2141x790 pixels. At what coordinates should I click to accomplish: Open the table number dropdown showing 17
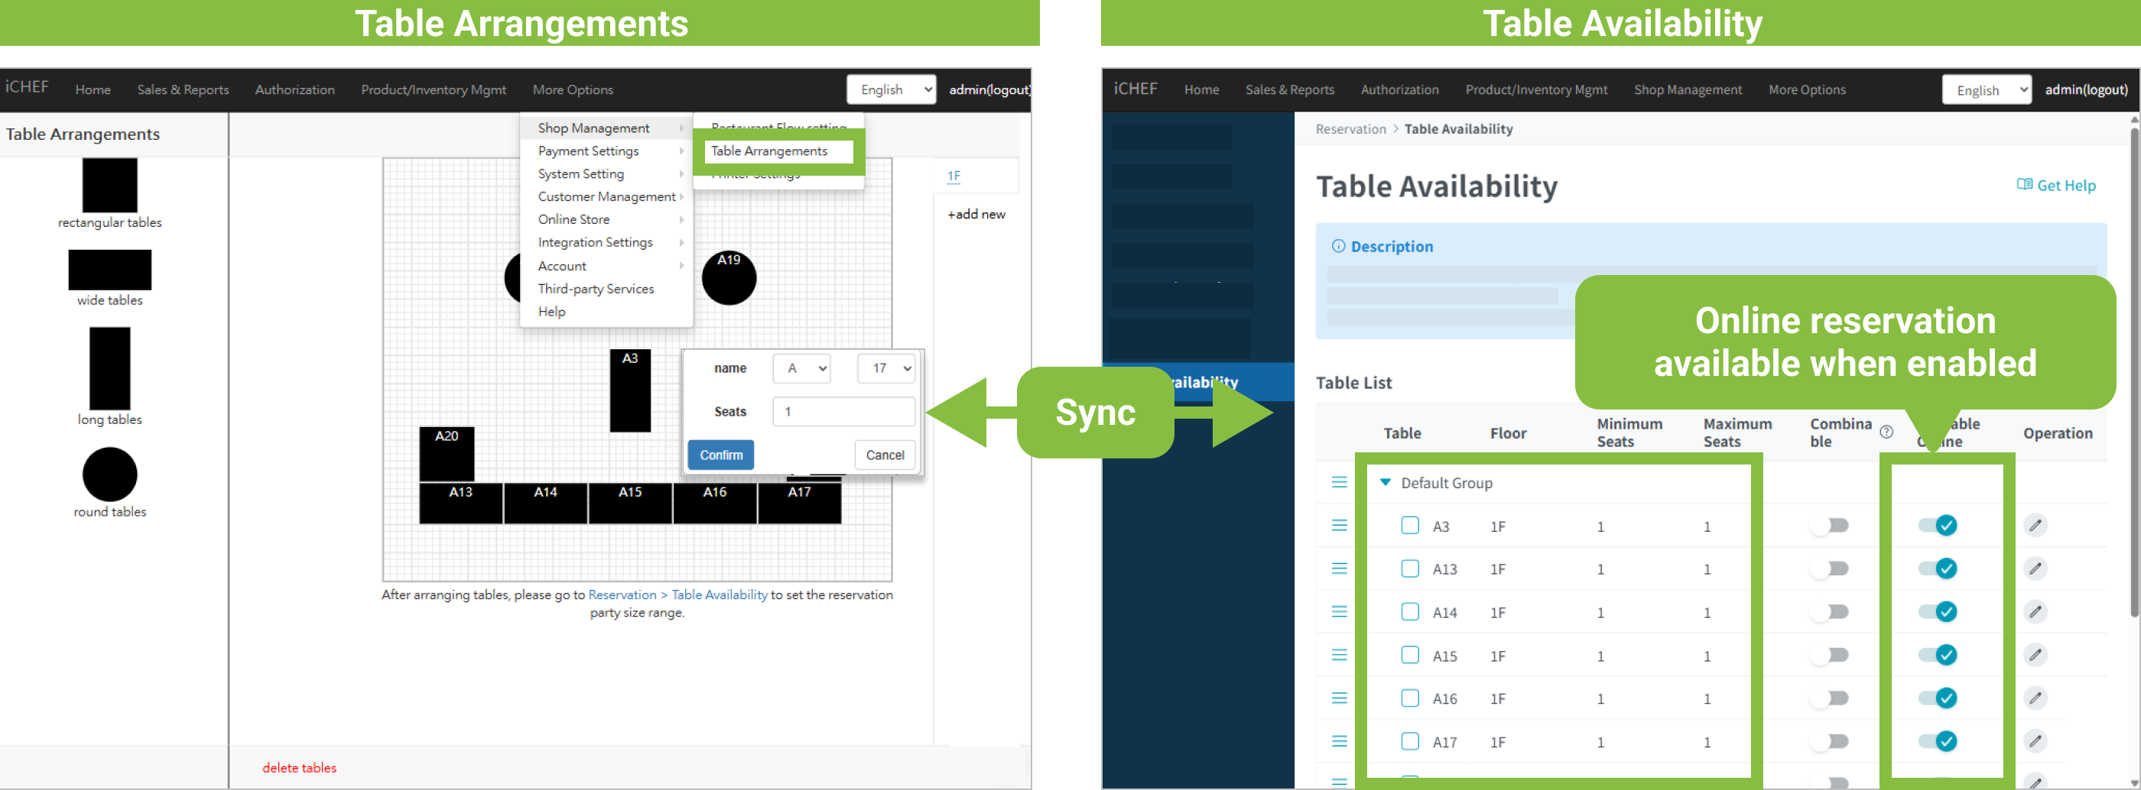click(x=886, y=368)
